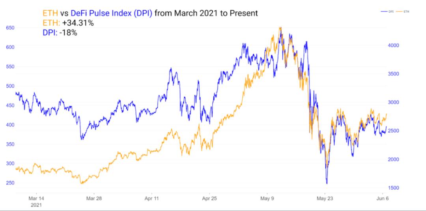Click the Apr 11 date tick label
This screenshot has width=426, height=211.
pos(151,198)
